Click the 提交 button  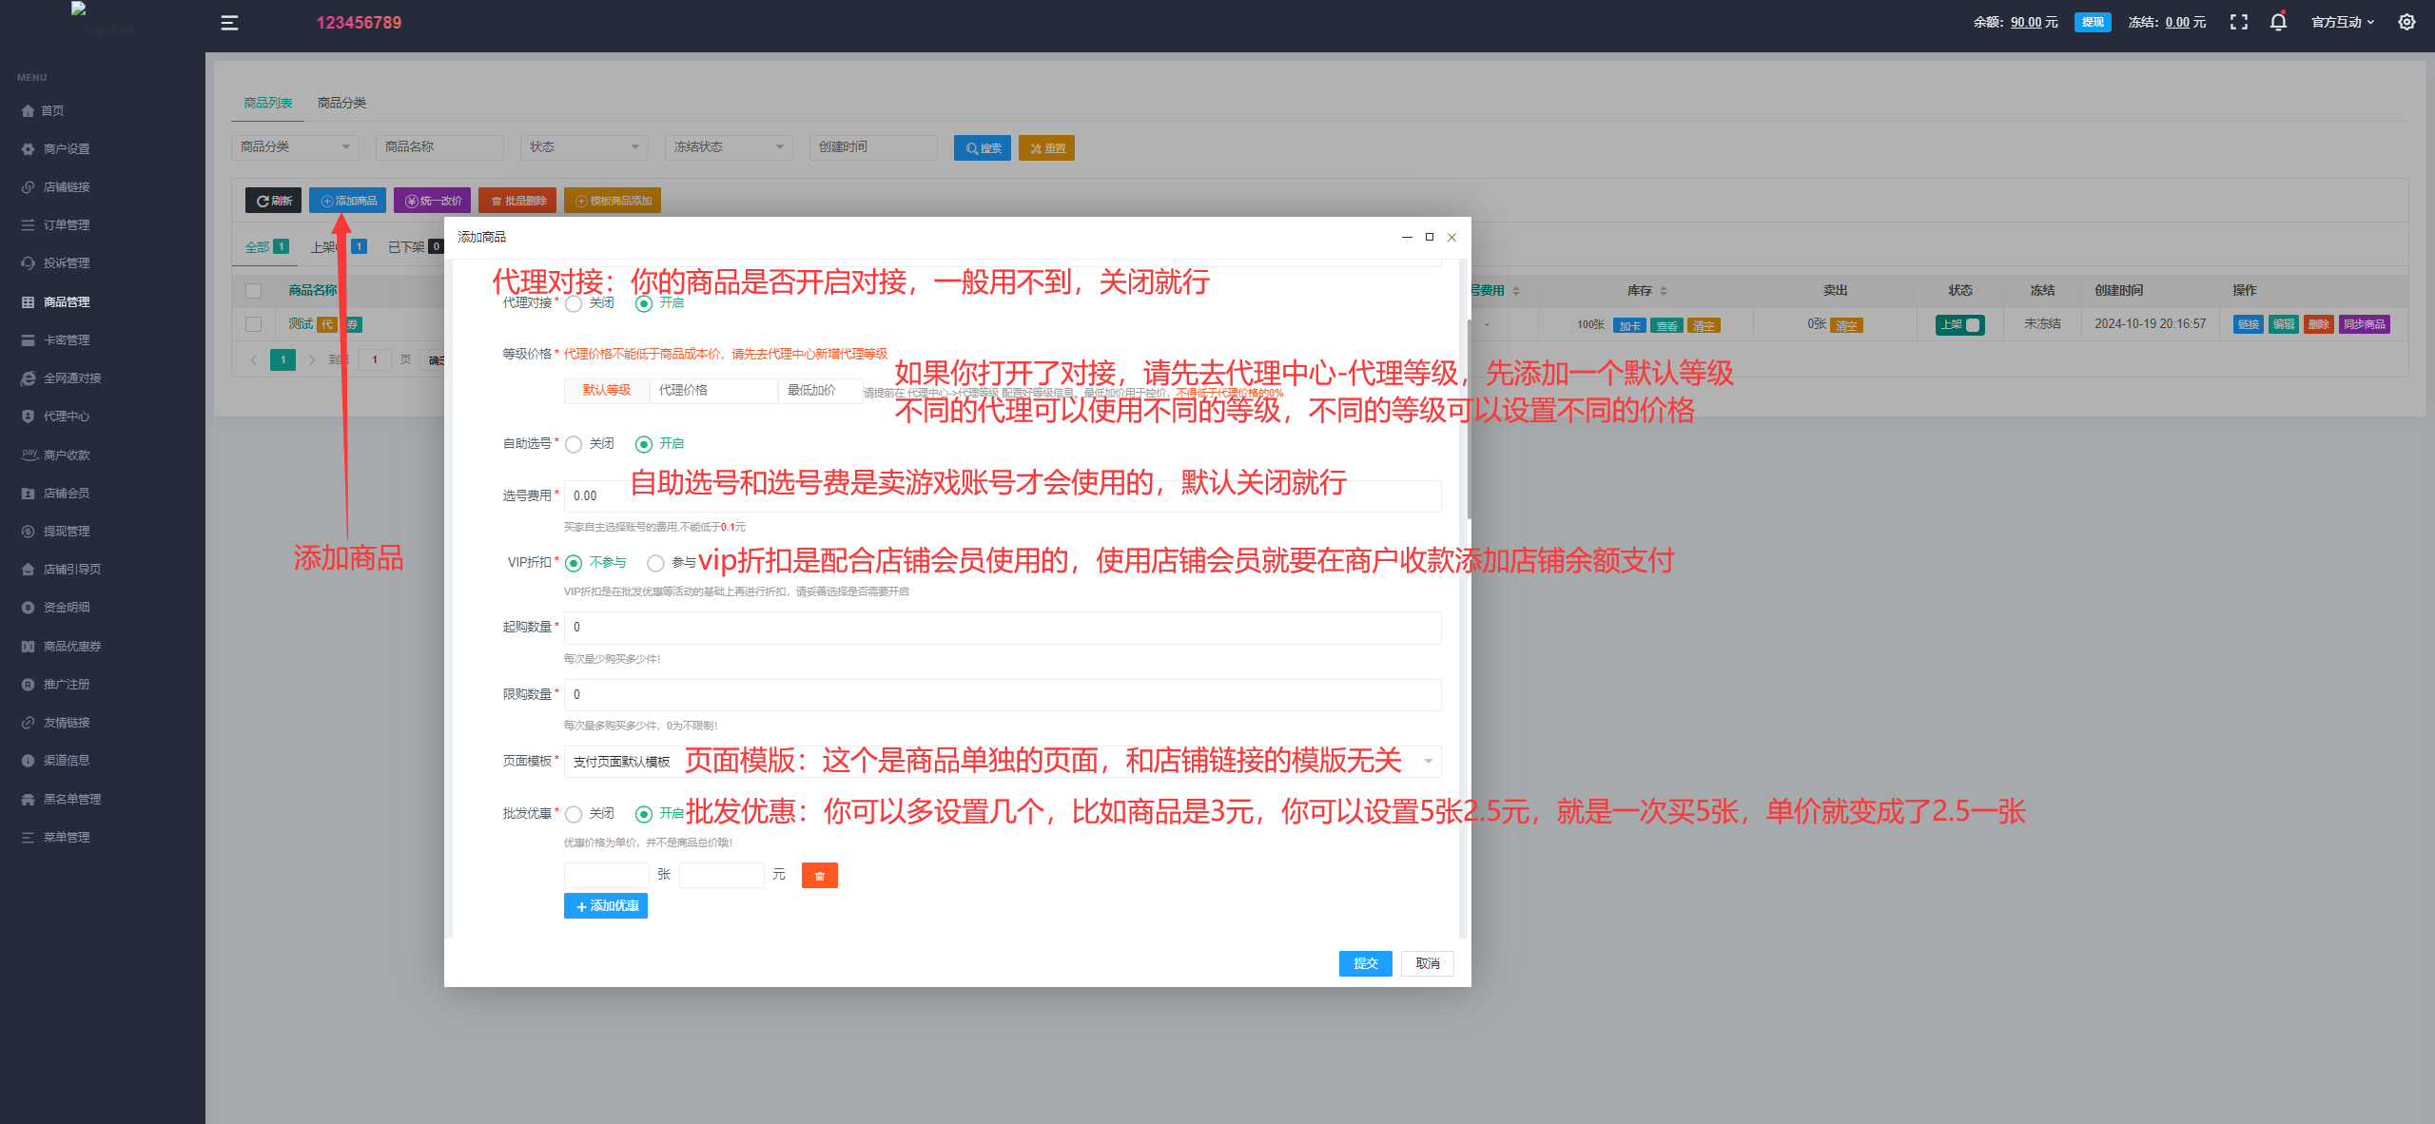tap(1366, 963)
